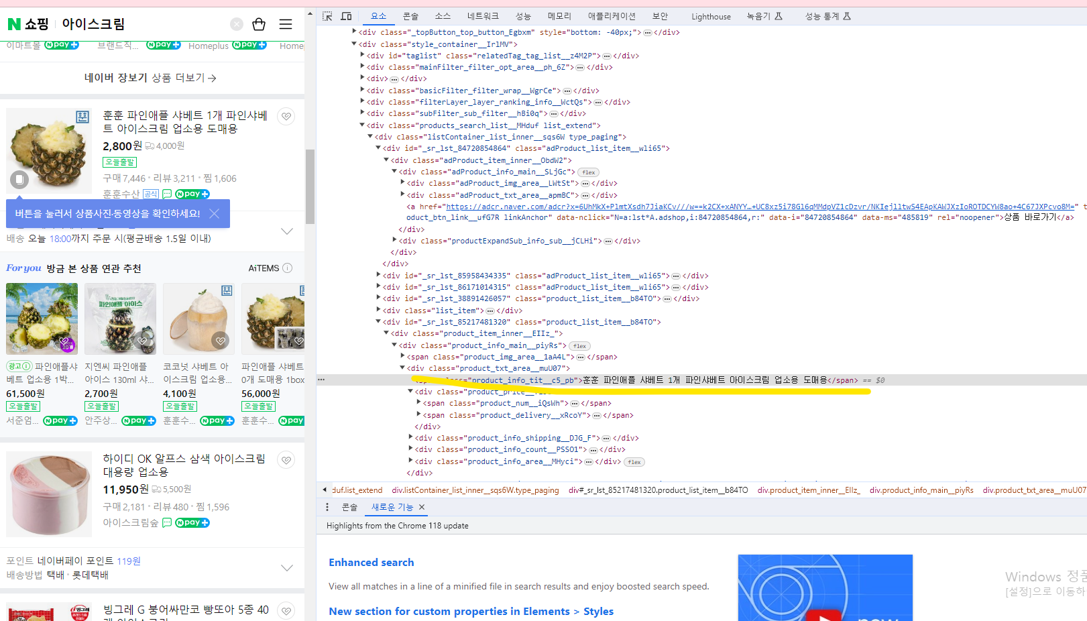Open the Naver Shopping home logo
The height and width of the screenshot is (621, 1087).
[x=28, y=24]
